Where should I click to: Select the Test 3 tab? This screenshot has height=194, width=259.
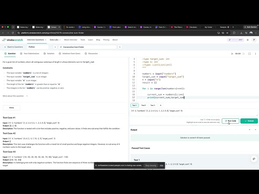click(x=153, y=105)
